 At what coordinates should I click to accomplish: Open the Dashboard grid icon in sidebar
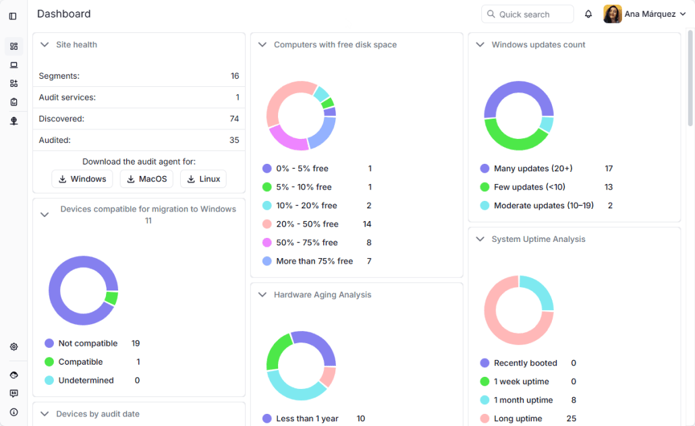13,46
